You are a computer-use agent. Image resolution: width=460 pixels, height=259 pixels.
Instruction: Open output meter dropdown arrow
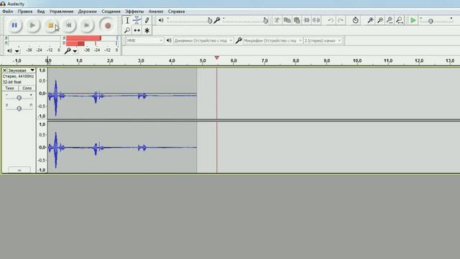(x=17, y=51)
